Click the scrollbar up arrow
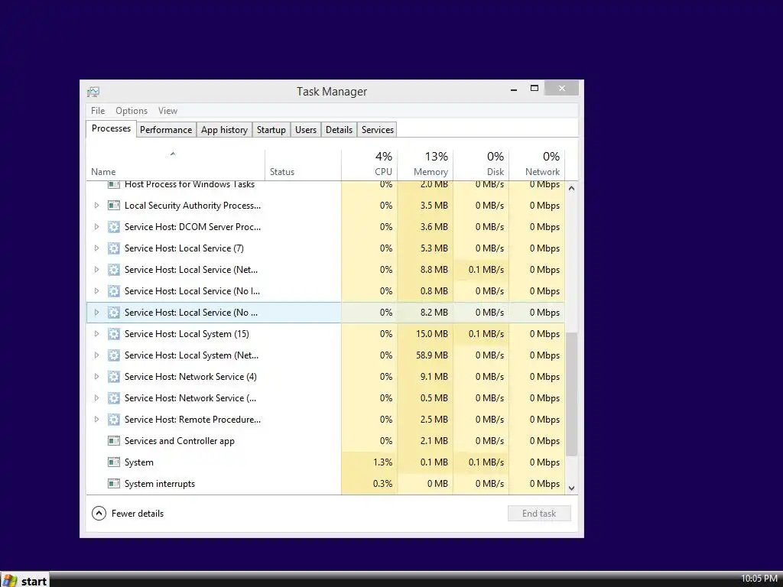This screenshot has height=587, width=783. [572, 188]
